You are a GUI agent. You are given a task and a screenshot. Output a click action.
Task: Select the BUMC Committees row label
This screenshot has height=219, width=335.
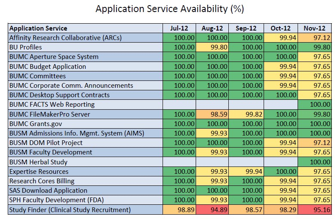(x=86, y=76)
